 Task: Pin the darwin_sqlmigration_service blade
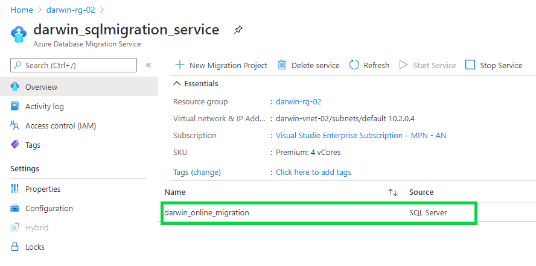238,30
